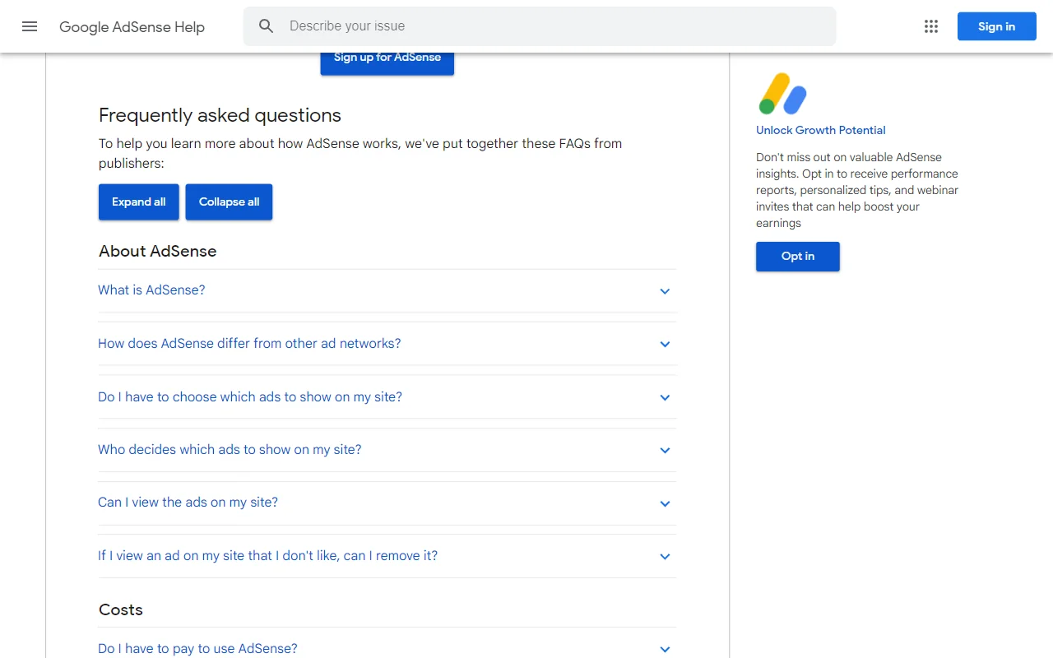Click the chevron beside What is AdSense?
The width and height of the screenshot is (1053, 658).
click(x=665, y=291)
